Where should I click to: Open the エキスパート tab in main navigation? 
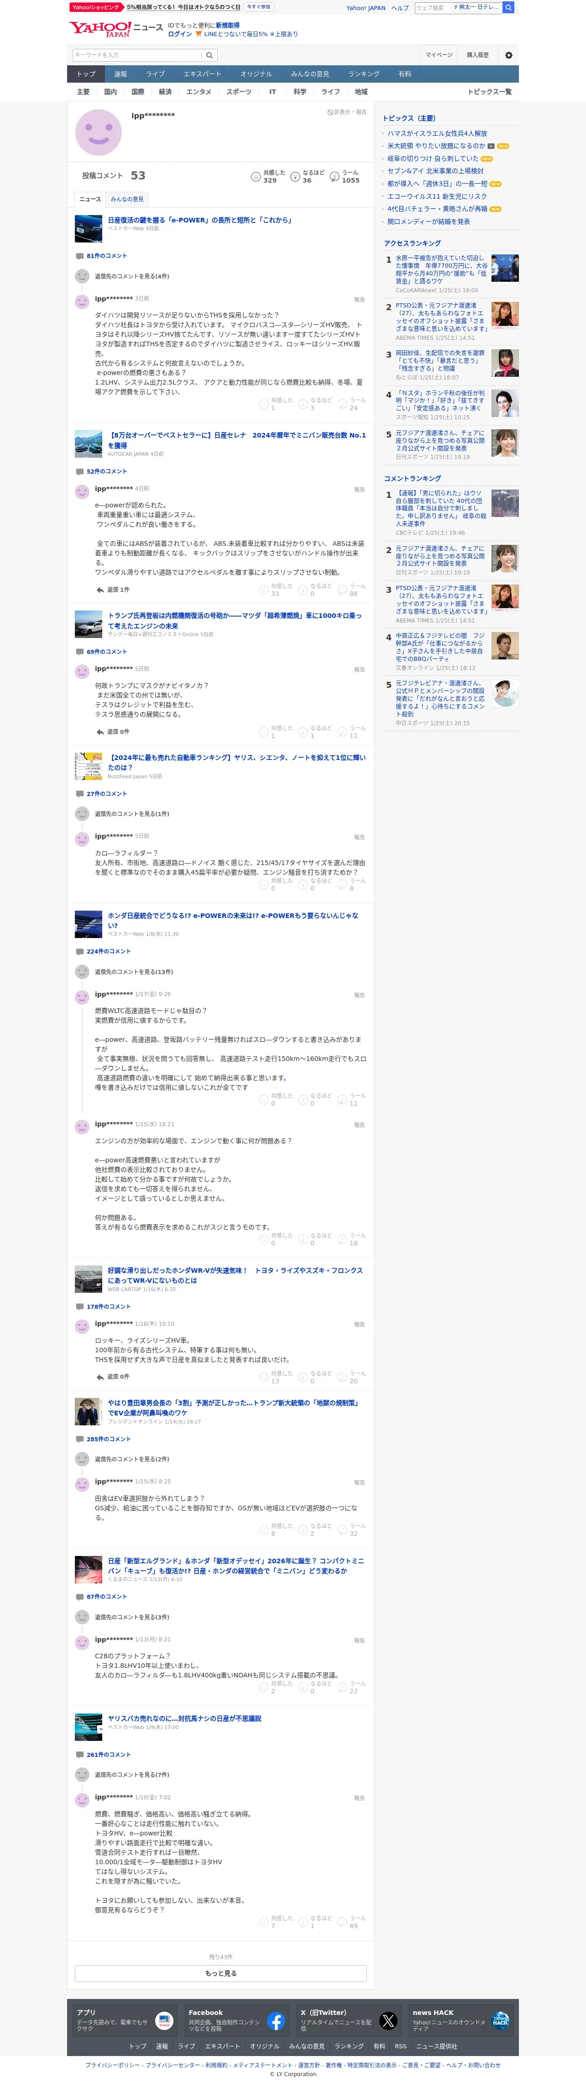click(202, 74)
